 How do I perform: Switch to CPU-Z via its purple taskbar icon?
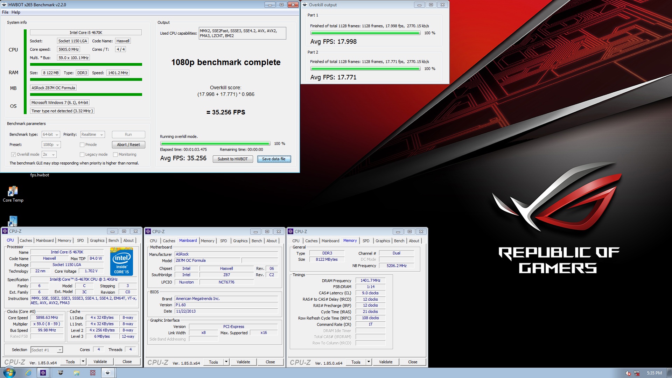pos(43,373)
